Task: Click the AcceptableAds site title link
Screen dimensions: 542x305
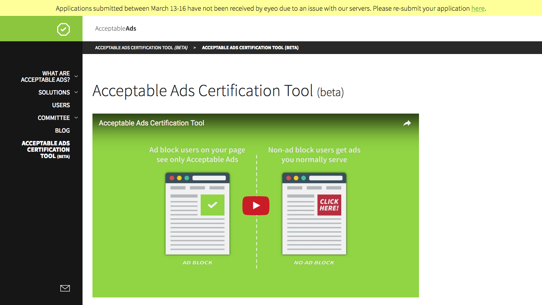Action: pos(115,29)
